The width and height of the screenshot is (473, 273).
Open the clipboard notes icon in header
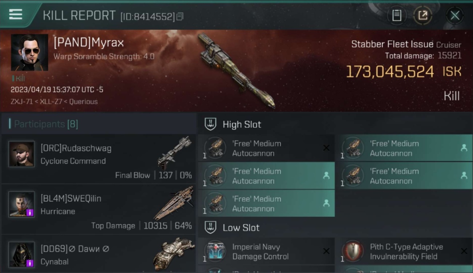click(x=397, y=15)
